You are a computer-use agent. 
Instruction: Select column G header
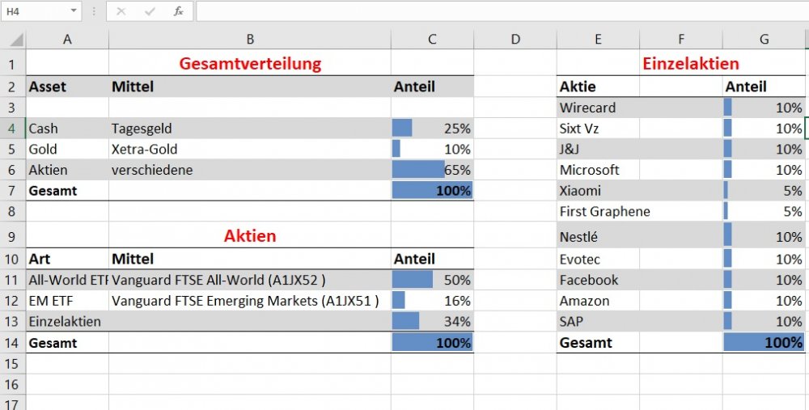coord(764,40)
